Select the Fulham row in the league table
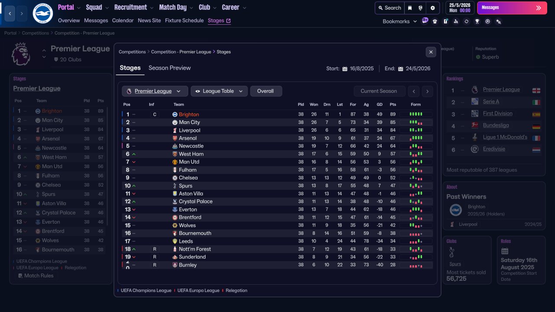555x312 pixels. click(277, 170)
